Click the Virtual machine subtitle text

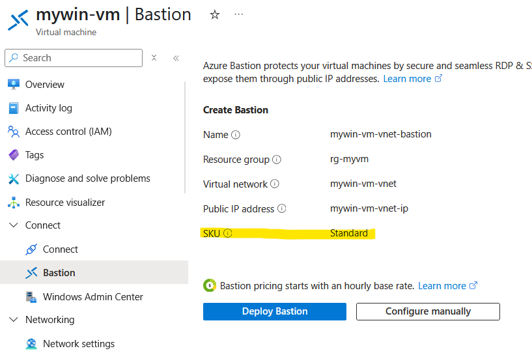point(66,33)
